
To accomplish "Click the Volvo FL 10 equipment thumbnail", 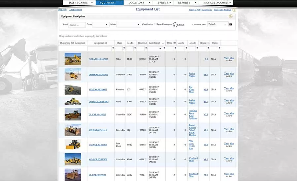I will [73, 59].
